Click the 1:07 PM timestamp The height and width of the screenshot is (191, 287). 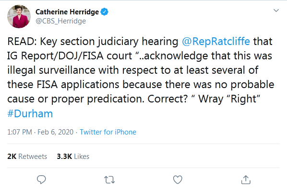pos(20,132)
